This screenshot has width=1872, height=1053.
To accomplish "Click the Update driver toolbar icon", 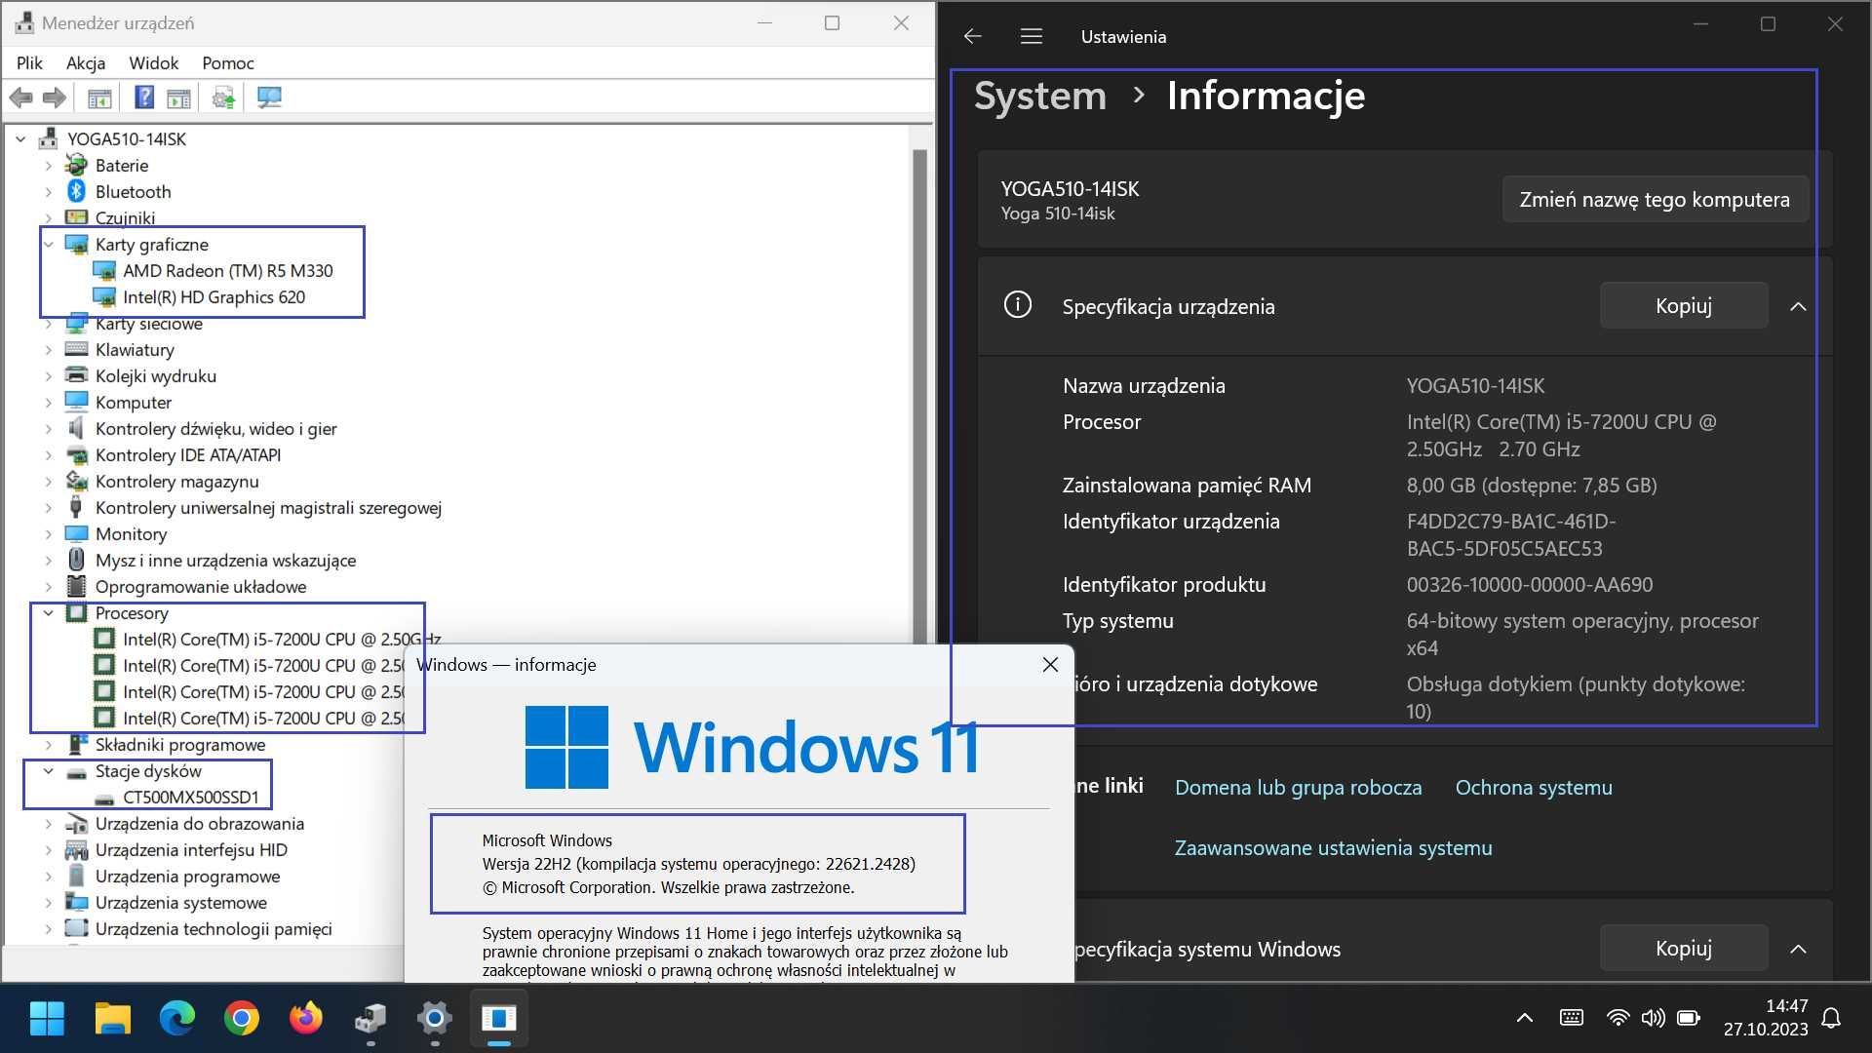I will pyautogui.click(x=224, y=97).
